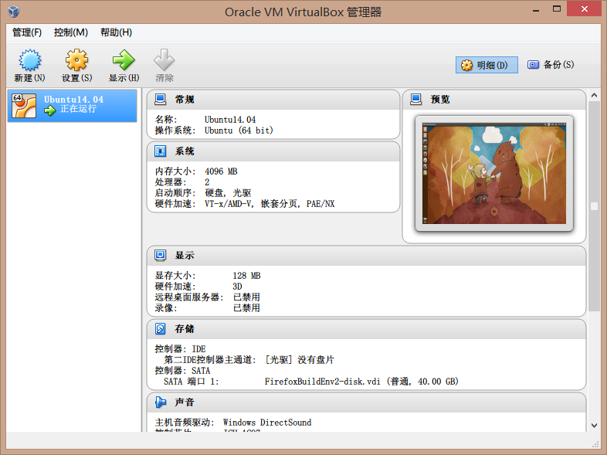Click the 内存大小 value 4096 MB

coord(221,171)
